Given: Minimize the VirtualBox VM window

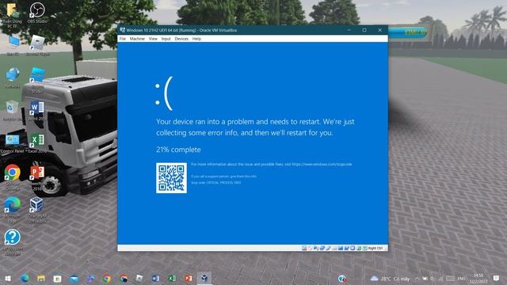Looking at the screenshot, I should tap(349, 30).
